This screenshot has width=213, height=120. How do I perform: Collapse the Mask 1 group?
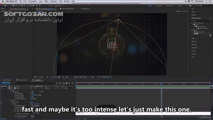(12, 92)
